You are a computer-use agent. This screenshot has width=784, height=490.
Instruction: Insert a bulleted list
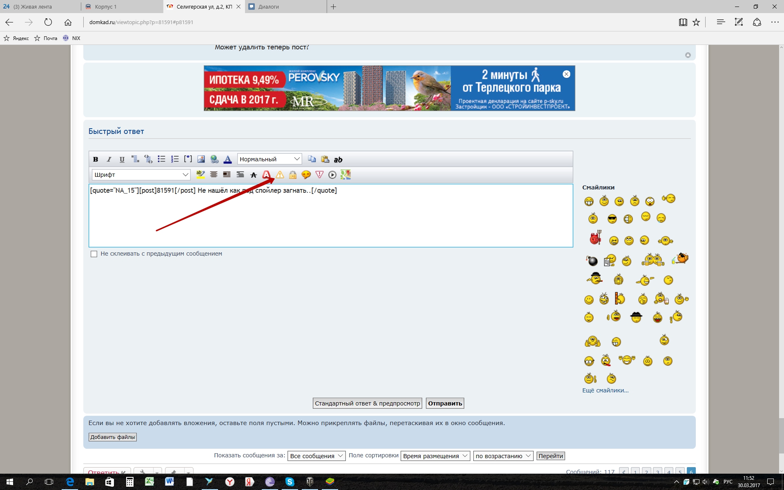pos(162,159)
